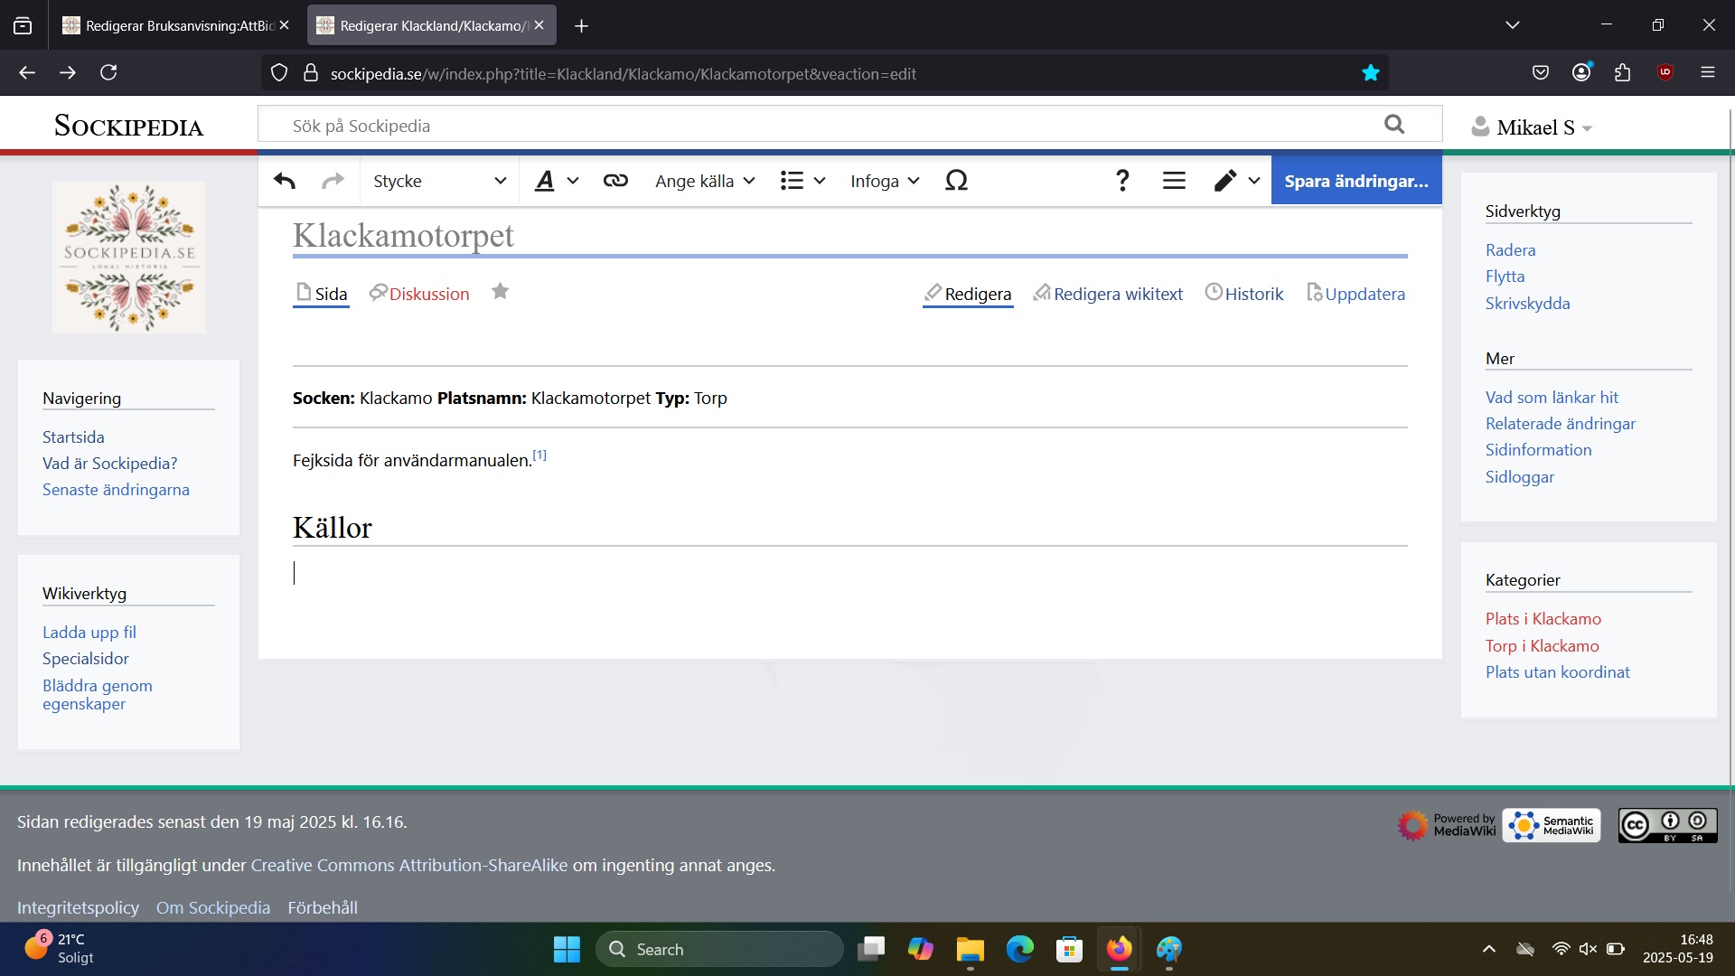Open the Infoga insert dropdown

885,181
